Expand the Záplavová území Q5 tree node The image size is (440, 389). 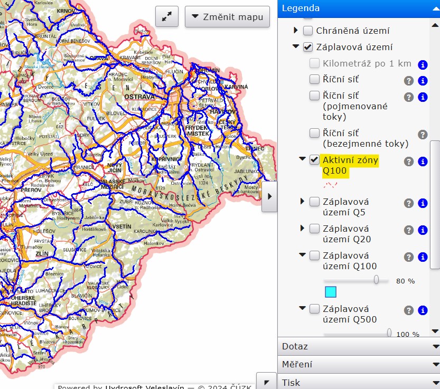(x=302, y=201)
